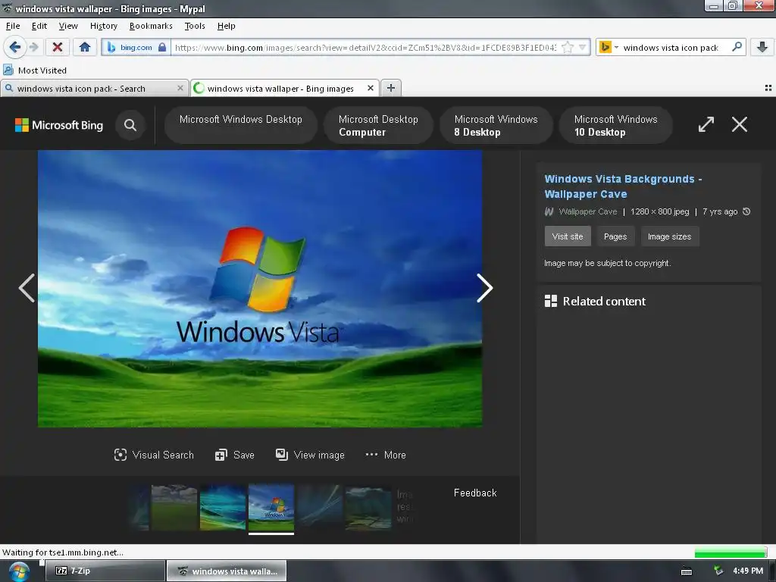Open 'Windows Vista Backgrounds - Wallpaper Cave' title link
This screenshot has height=582, width=776.
pos(623,186)
